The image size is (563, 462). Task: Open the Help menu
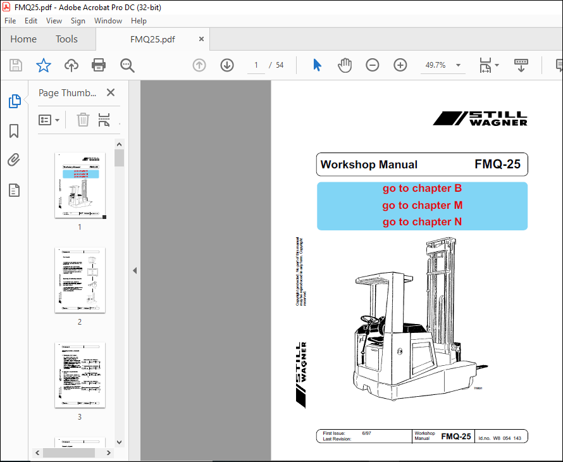(x=139, y=21)
